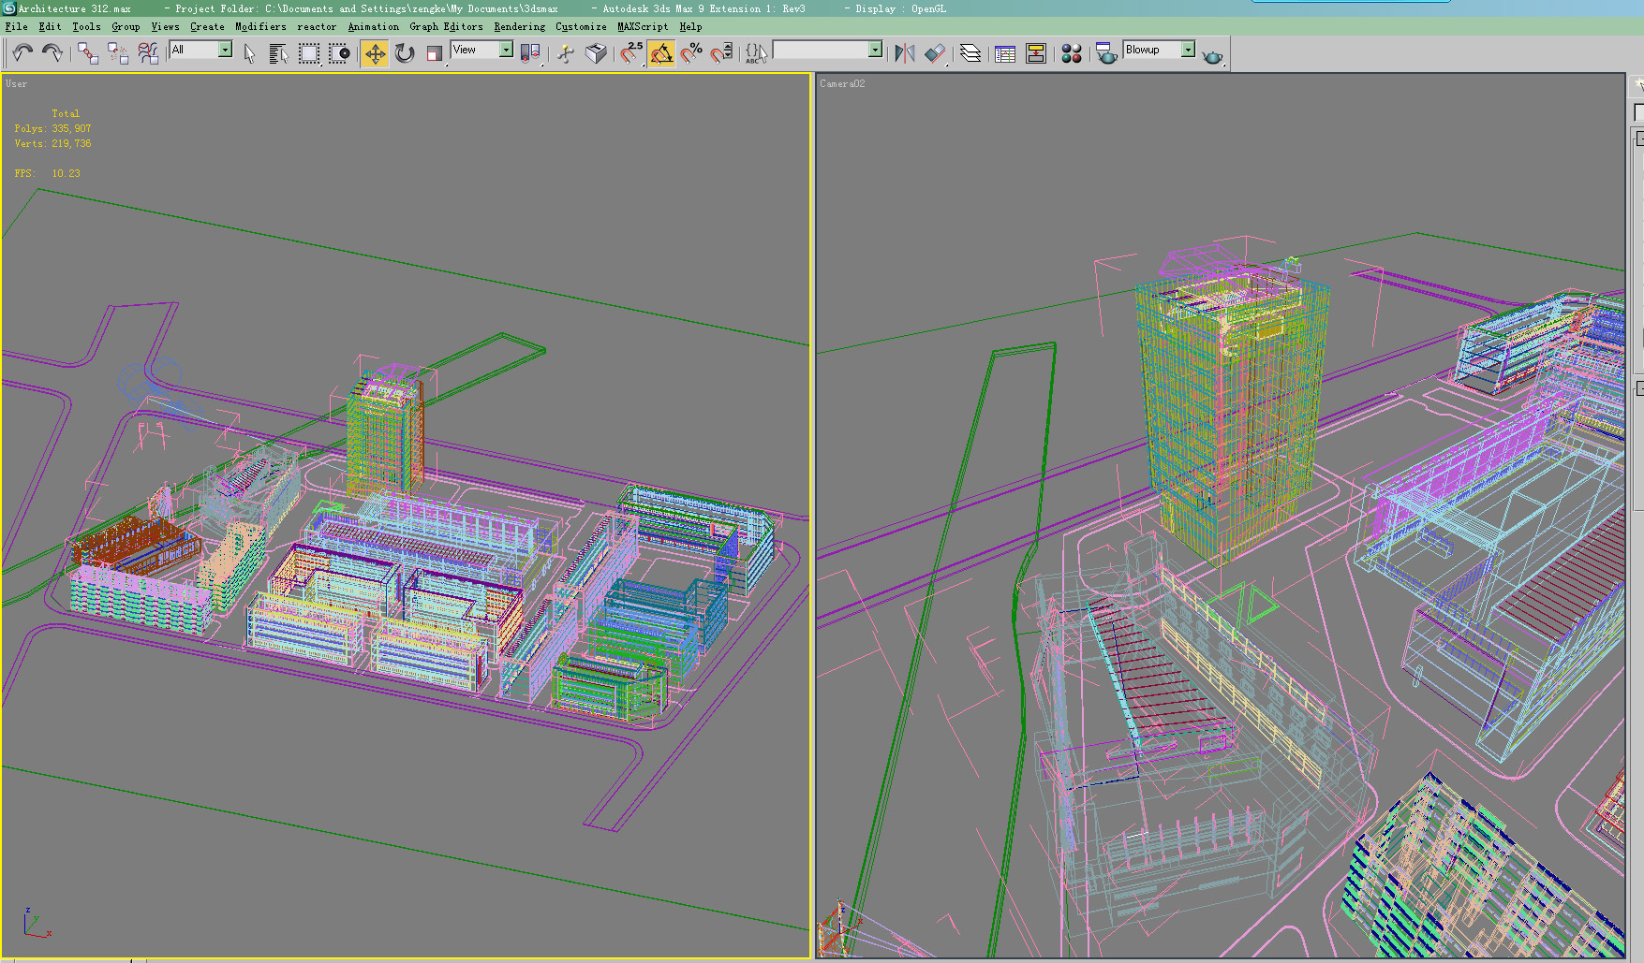Click the 'Camera02' viewport label
Image resolution: width=1644 pixels, height=963 pixels.
pyautogui.click(x=842, y=84)
